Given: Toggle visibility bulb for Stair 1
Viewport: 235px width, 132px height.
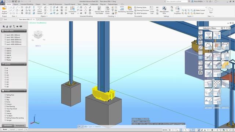Looking at the screenshot, I should (5, 58).
